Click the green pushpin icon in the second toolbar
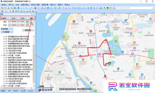The height and width of the screenshot is (93, 155). [16, 11]
